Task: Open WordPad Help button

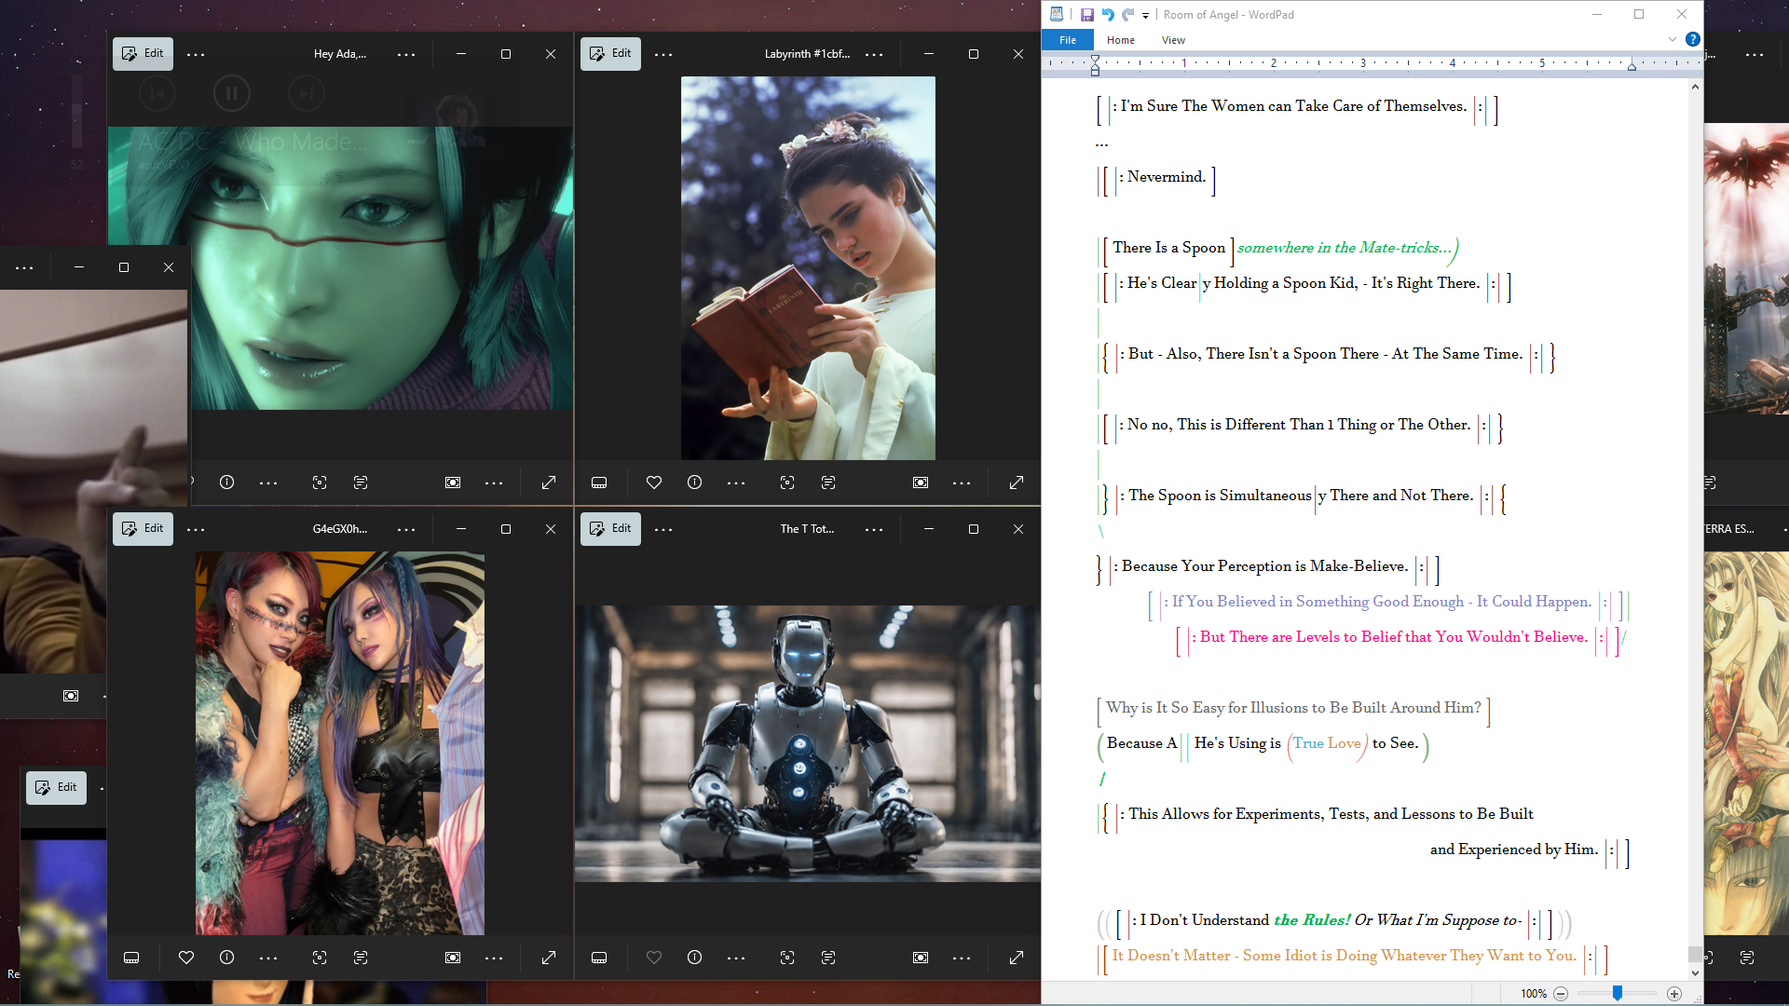Action: point(1692,39)
